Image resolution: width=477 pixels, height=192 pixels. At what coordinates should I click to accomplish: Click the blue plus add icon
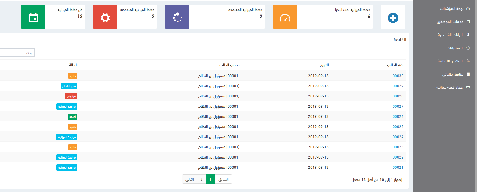click(393, 18)
